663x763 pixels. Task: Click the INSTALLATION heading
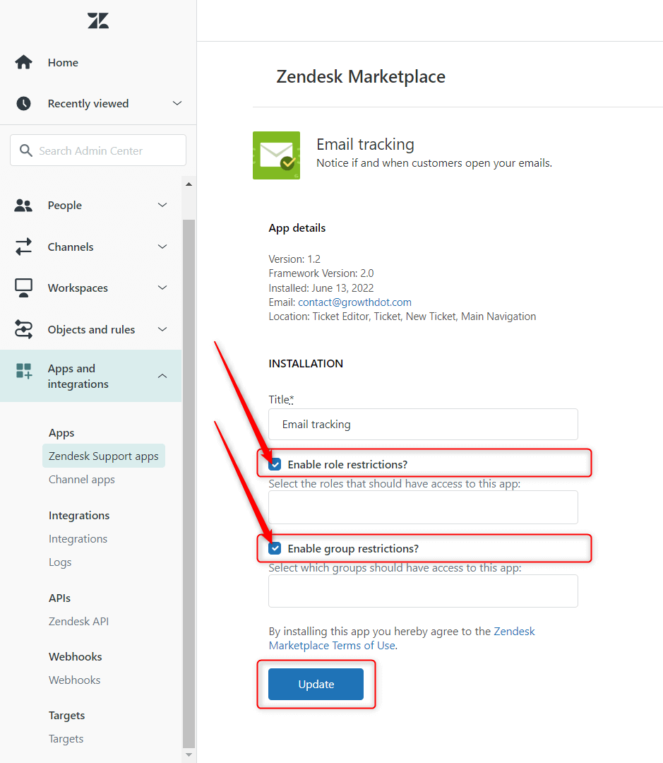pos(306,364)
